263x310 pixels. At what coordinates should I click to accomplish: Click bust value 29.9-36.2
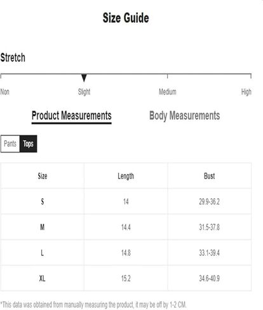209,201
